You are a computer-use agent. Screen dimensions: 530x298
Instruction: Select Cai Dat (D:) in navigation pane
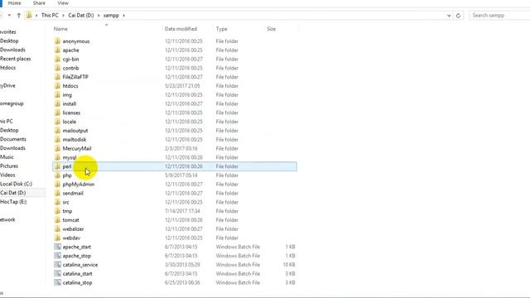click(13, 193)
